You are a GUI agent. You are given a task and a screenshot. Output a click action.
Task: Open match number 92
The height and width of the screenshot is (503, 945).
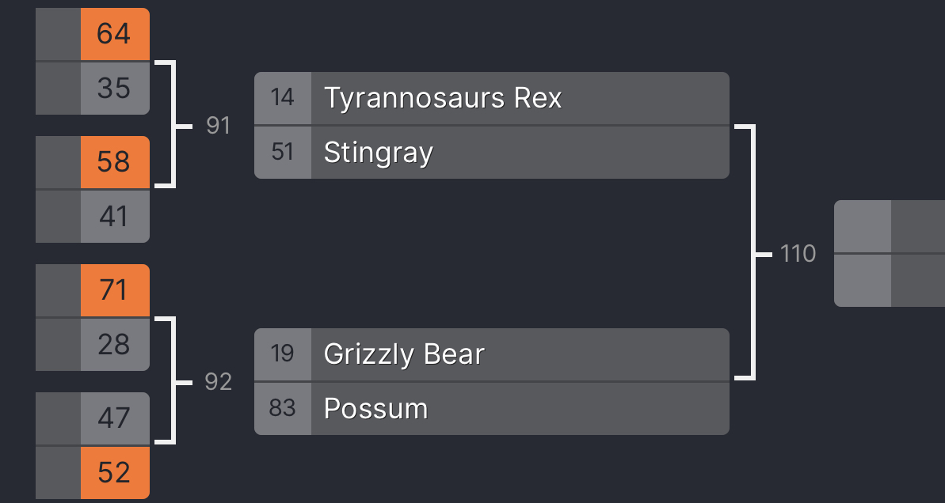tap(218, 382)
